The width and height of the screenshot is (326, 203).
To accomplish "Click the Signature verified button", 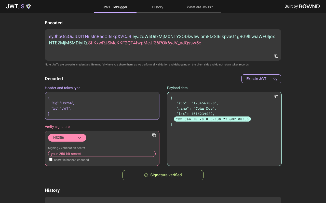I will [163, 175].
